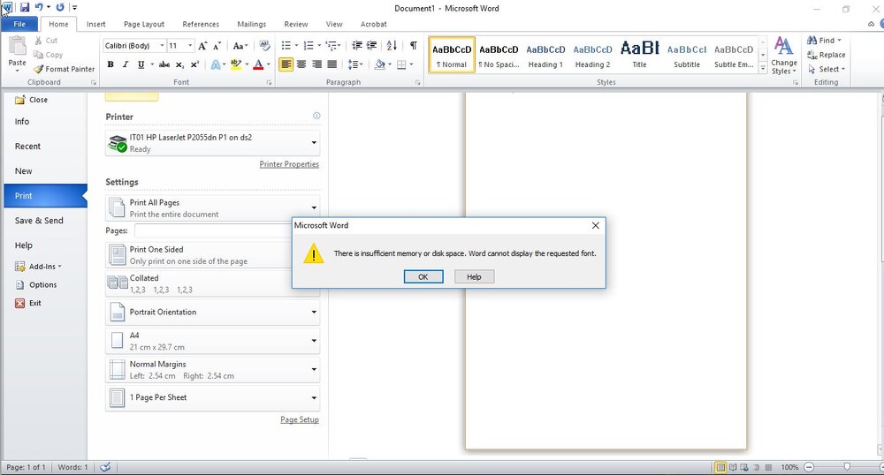
Task: Click the Multilevel List icon
Action: 331,46
